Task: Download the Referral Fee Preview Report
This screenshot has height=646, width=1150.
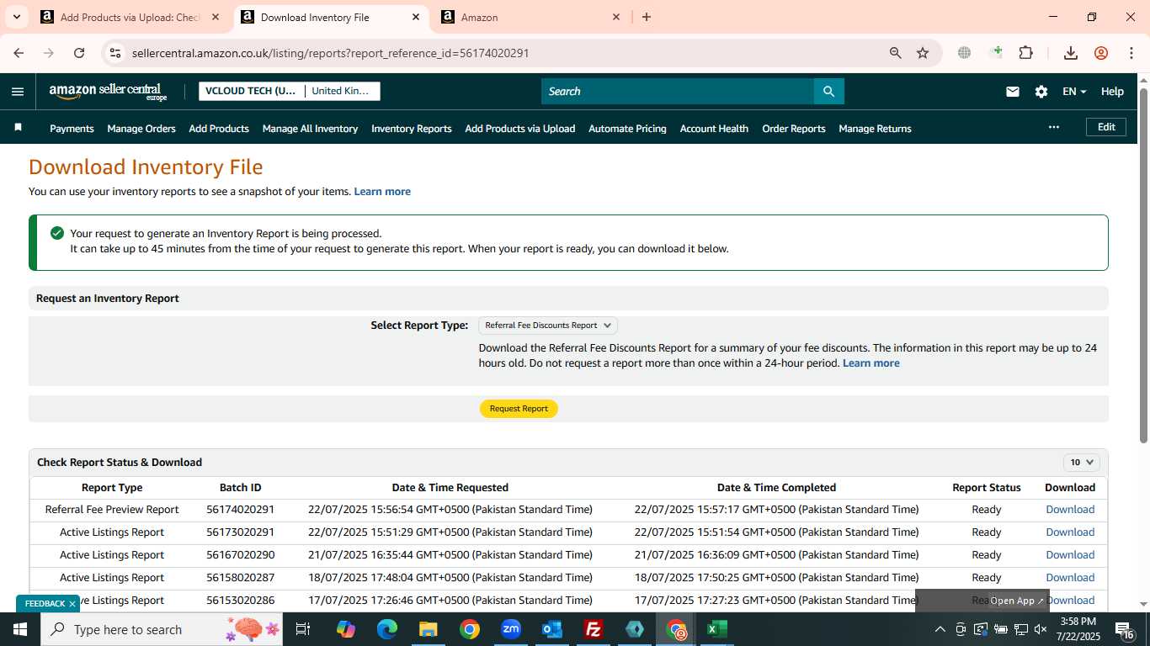Action: click(1070, 510)
